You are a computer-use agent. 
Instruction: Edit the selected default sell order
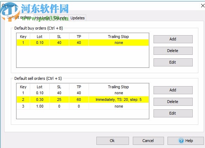tap(173, 113)
